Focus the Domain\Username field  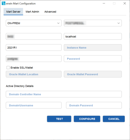click(34, 105)
